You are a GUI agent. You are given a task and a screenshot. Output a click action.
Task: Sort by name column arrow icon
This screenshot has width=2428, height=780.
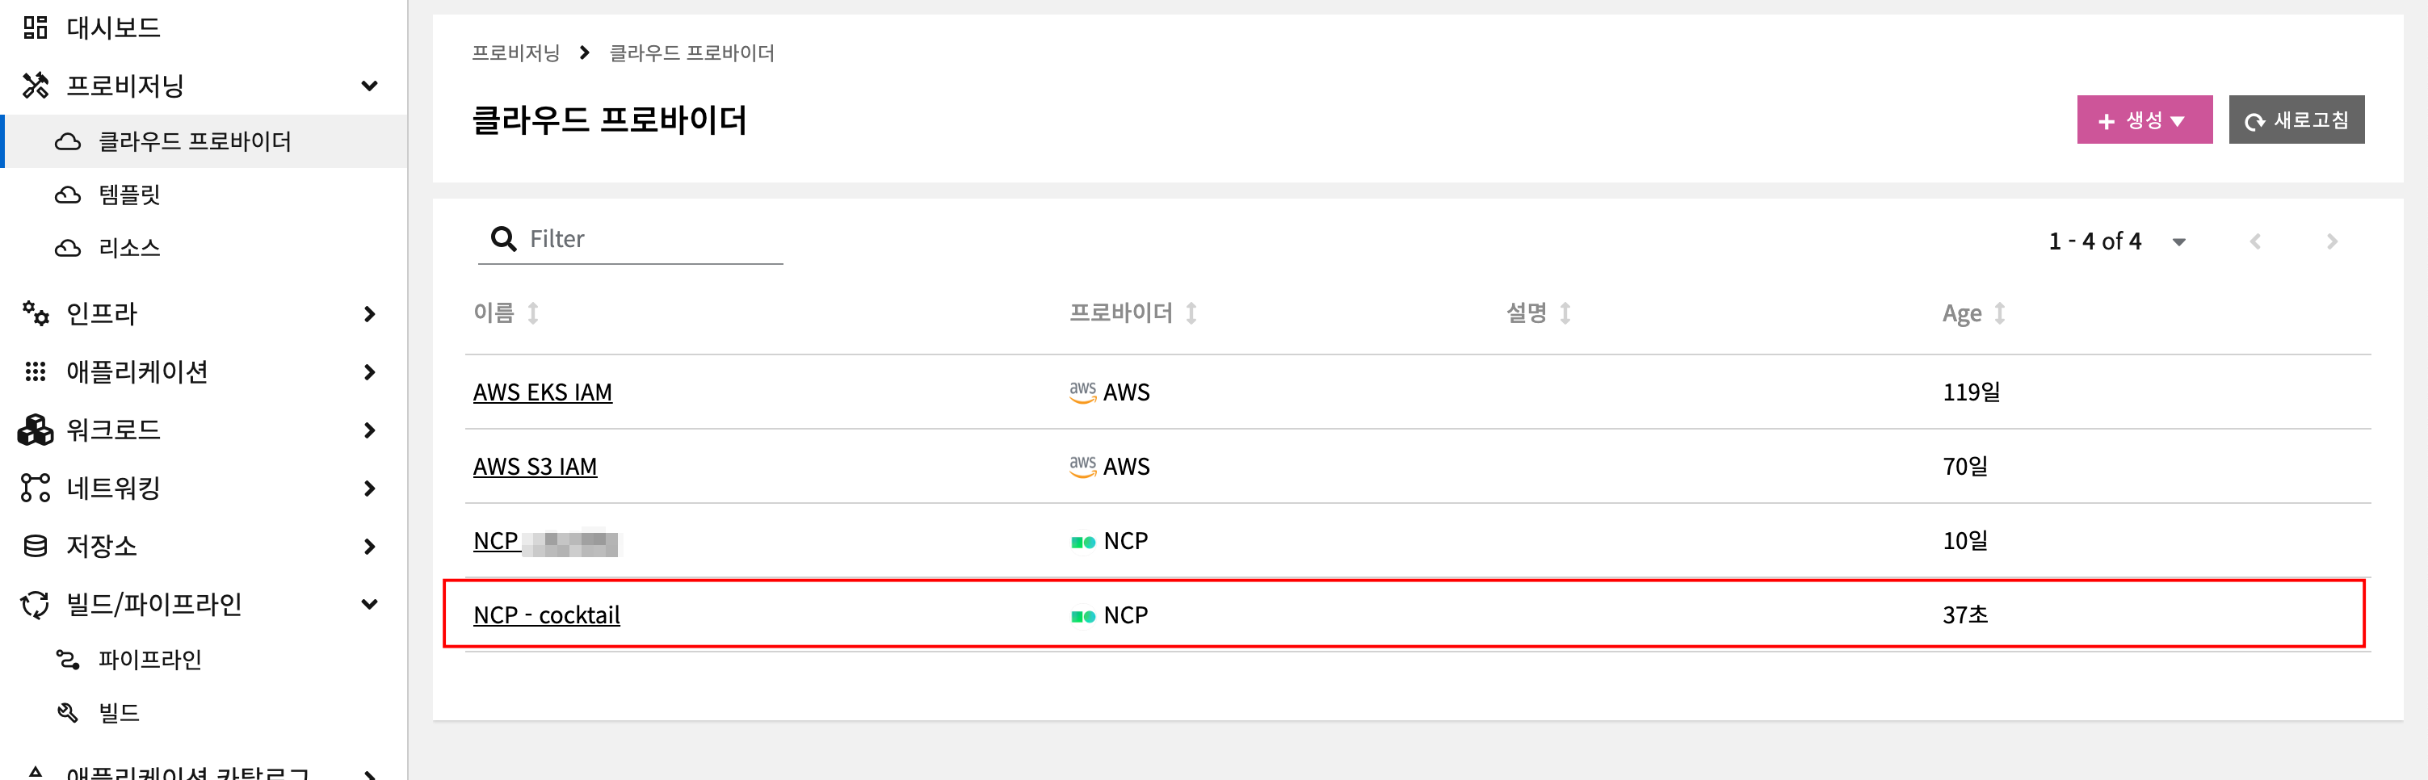pos(532,312)
